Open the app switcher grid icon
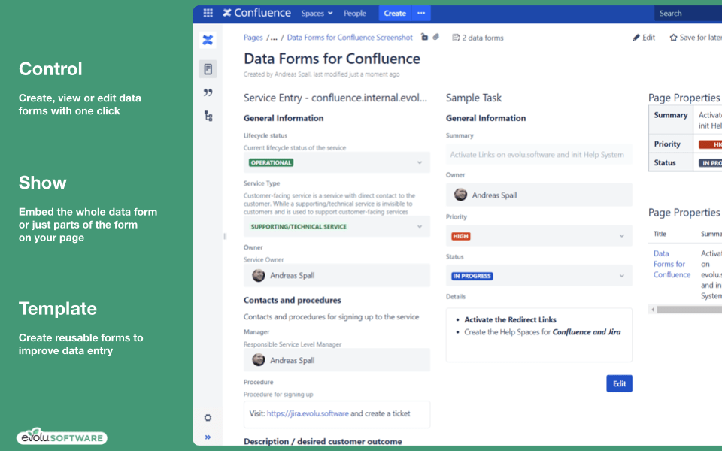 click(x=208, y=13)
